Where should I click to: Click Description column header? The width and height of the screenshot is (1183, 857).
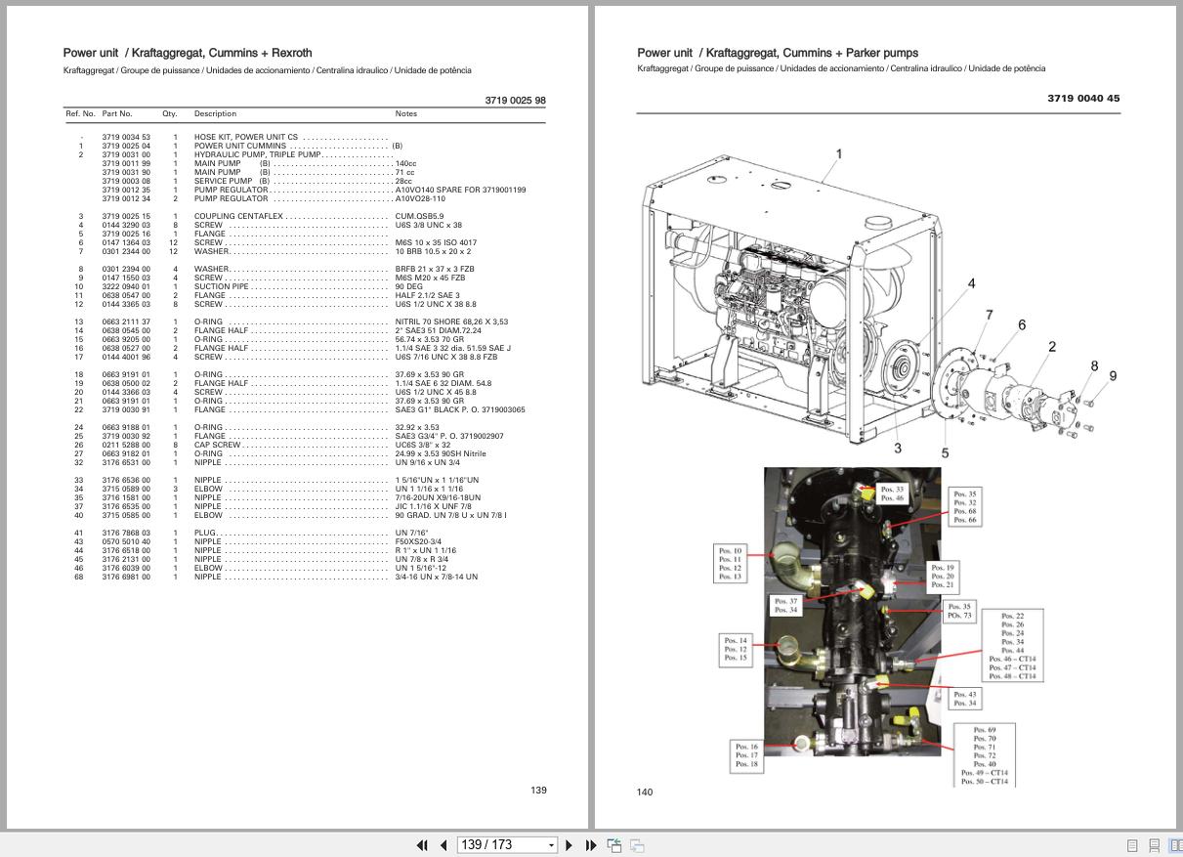click(x=215, y=114)
